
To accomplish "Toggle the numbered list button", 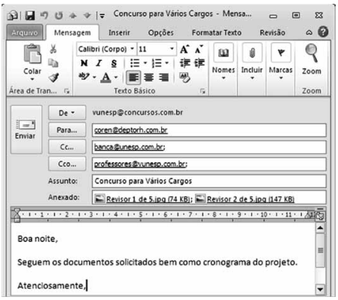I will (157, 63).
